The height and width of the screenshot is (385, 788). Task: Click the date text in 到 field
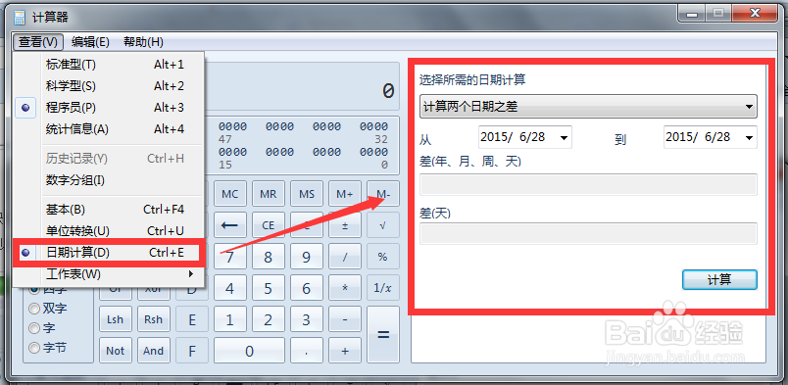pyautogui.click(x=698, y=137)
